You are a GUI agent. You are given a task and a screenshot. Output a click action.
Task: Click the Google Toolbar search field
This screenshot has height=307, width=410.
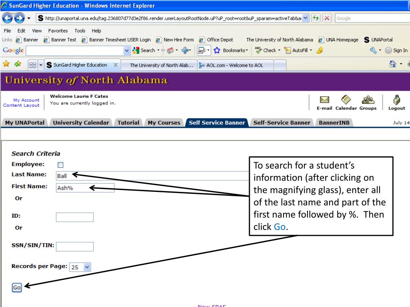coord(75,51)
